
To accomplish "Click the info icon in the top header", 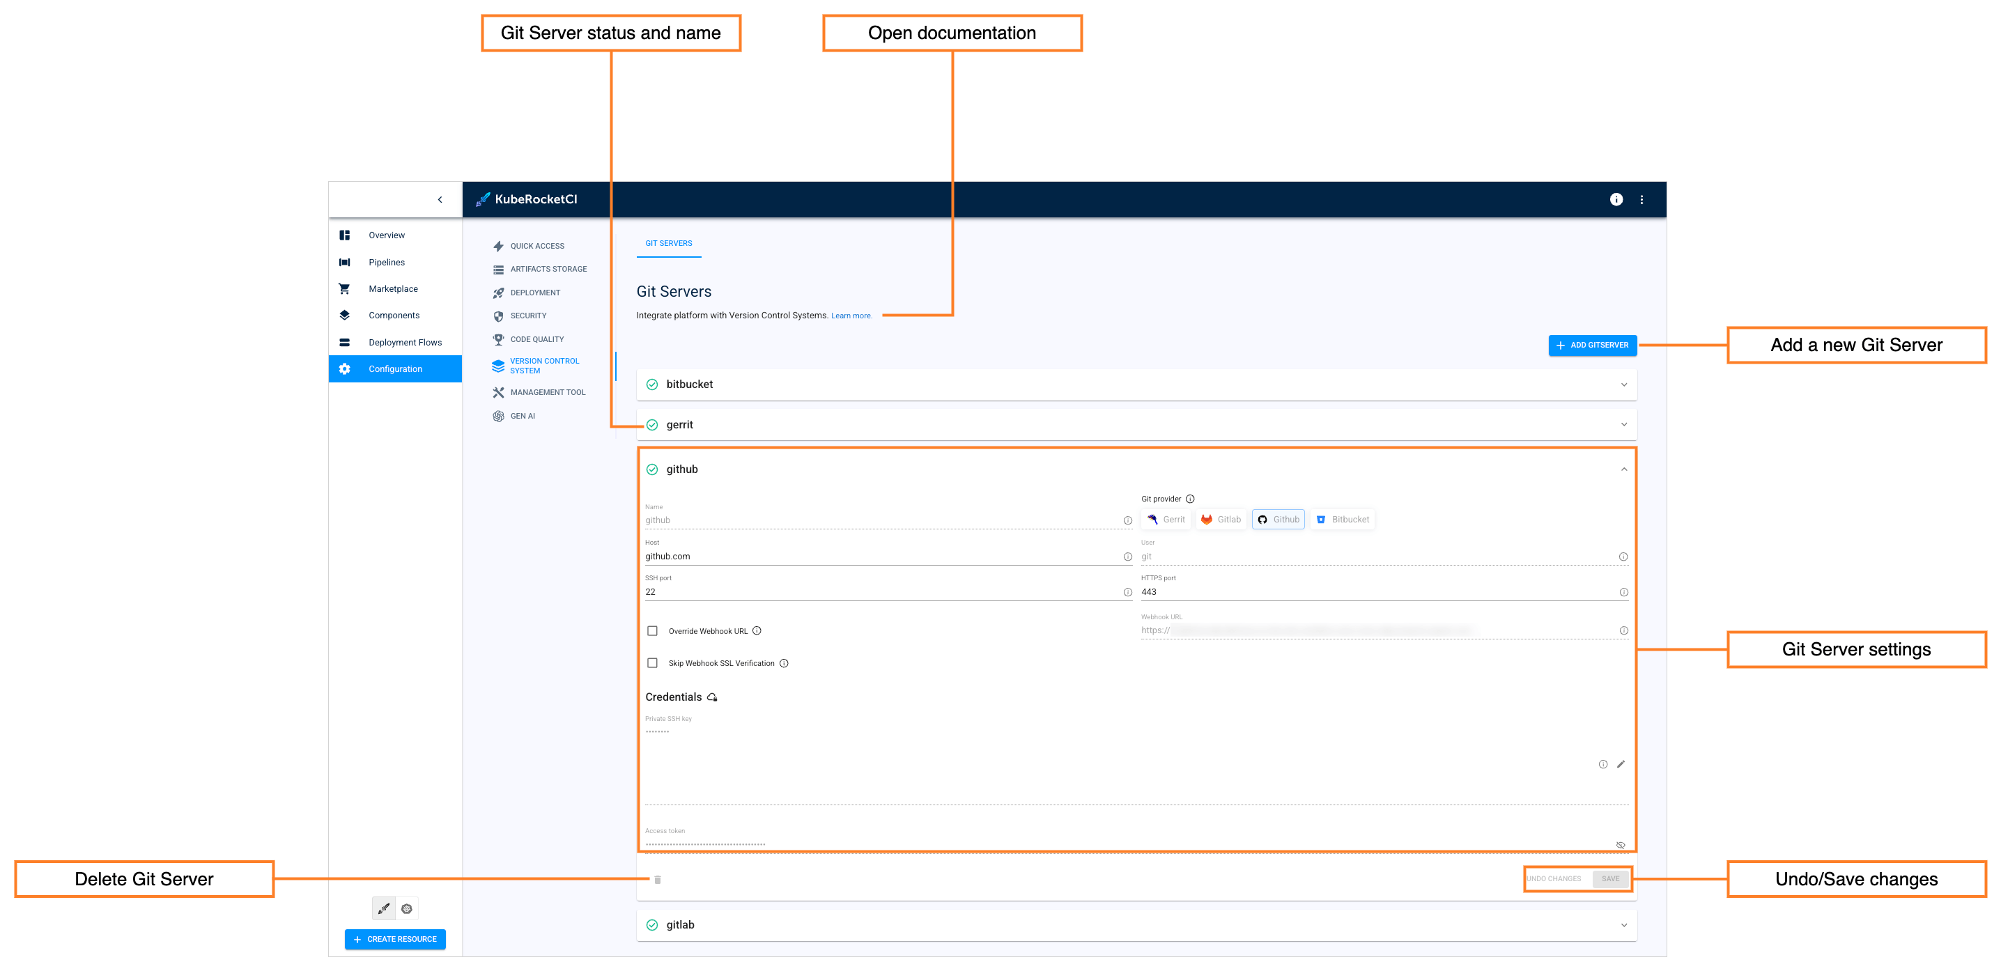I will (x=1616, y=200).
